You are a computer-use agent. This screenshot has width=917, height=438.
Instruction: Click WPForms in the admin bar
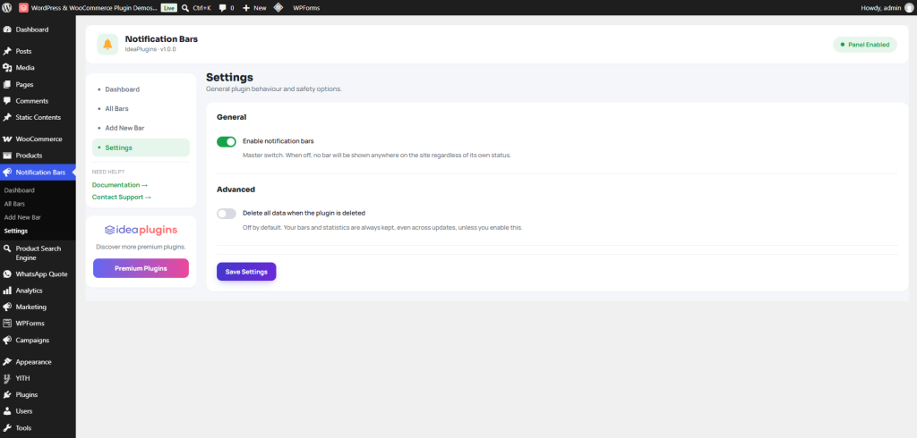tap(306, 8)
